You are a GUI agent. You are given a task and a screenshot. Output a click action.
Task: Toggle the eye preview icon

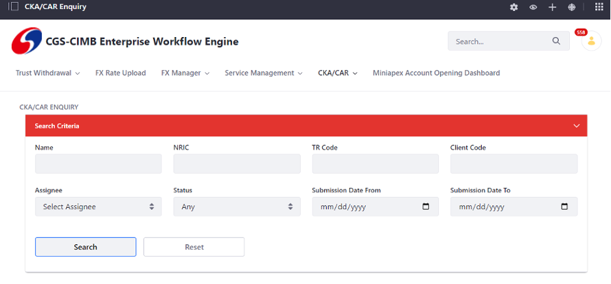(x=533, y=7)
